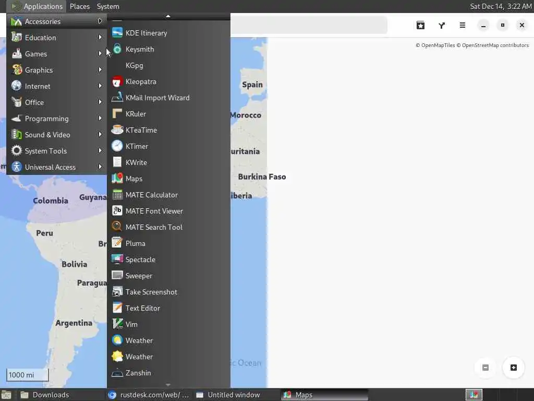The image size is (534, 401).
Task: Open Maps hamburger main menu
Action: 463,25
